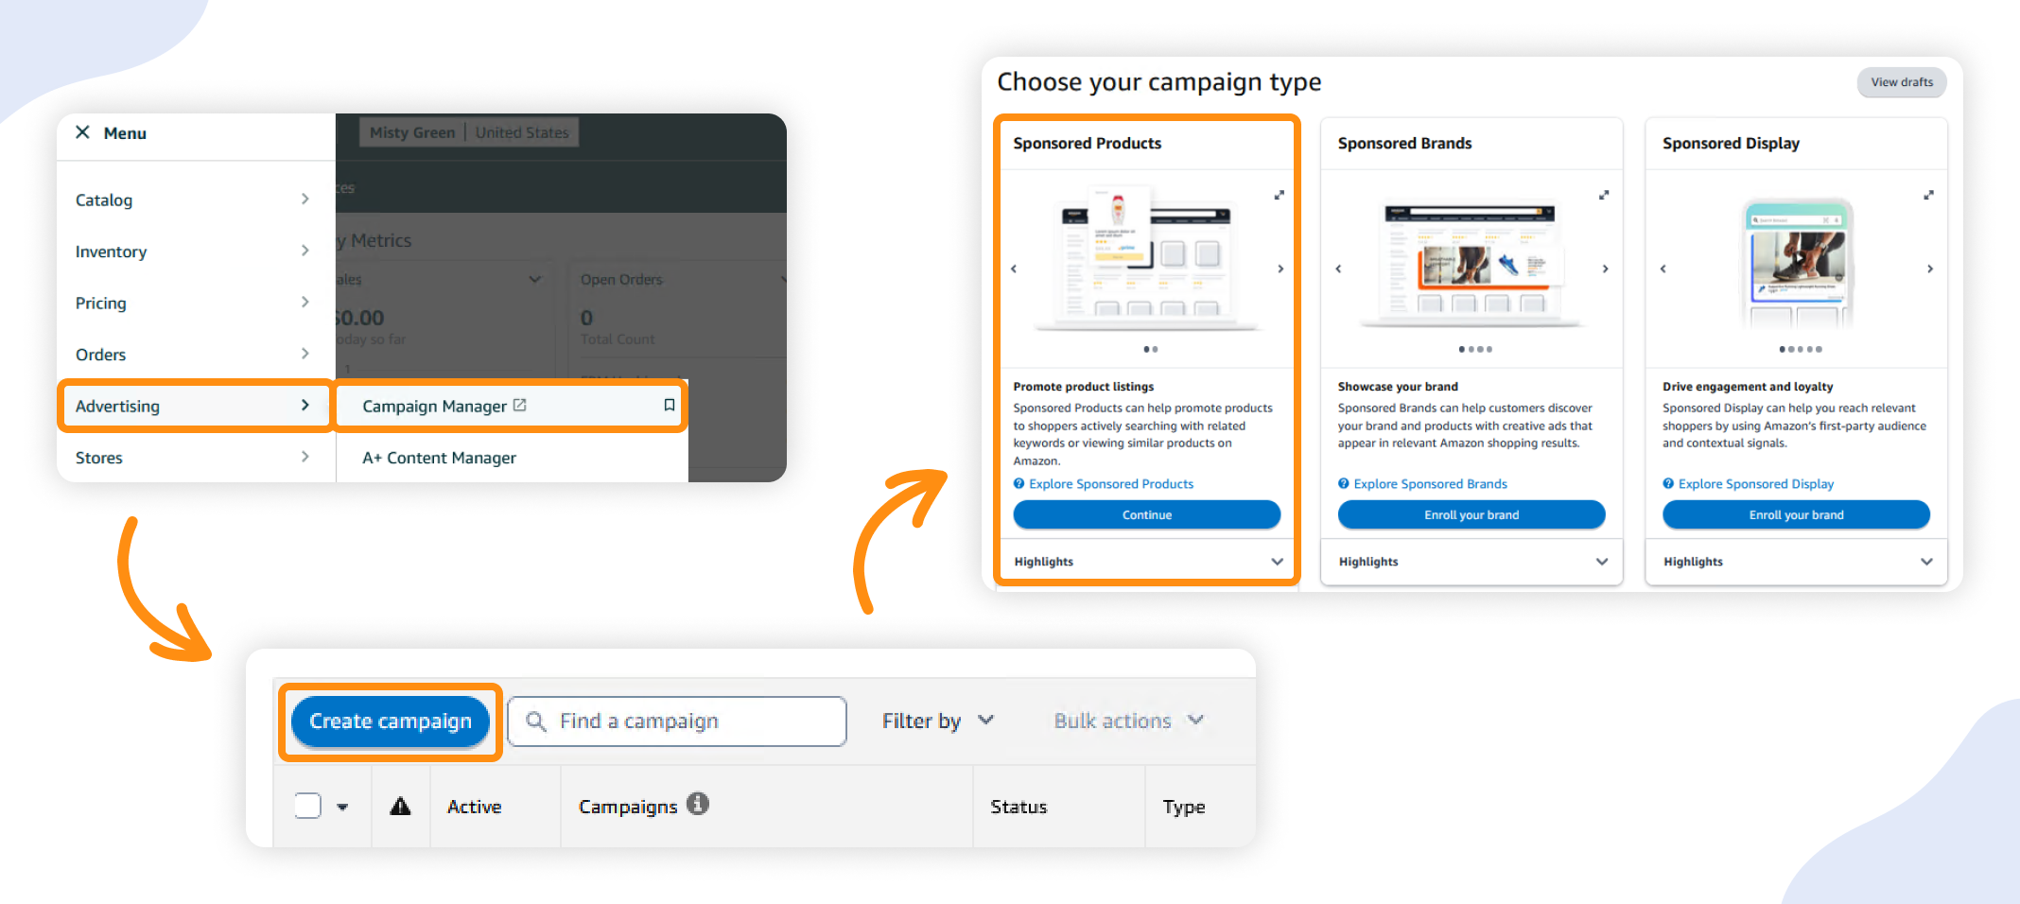2020x904 pixels.
Task: Close the Menu panel
Action: [x=83, y=132]
